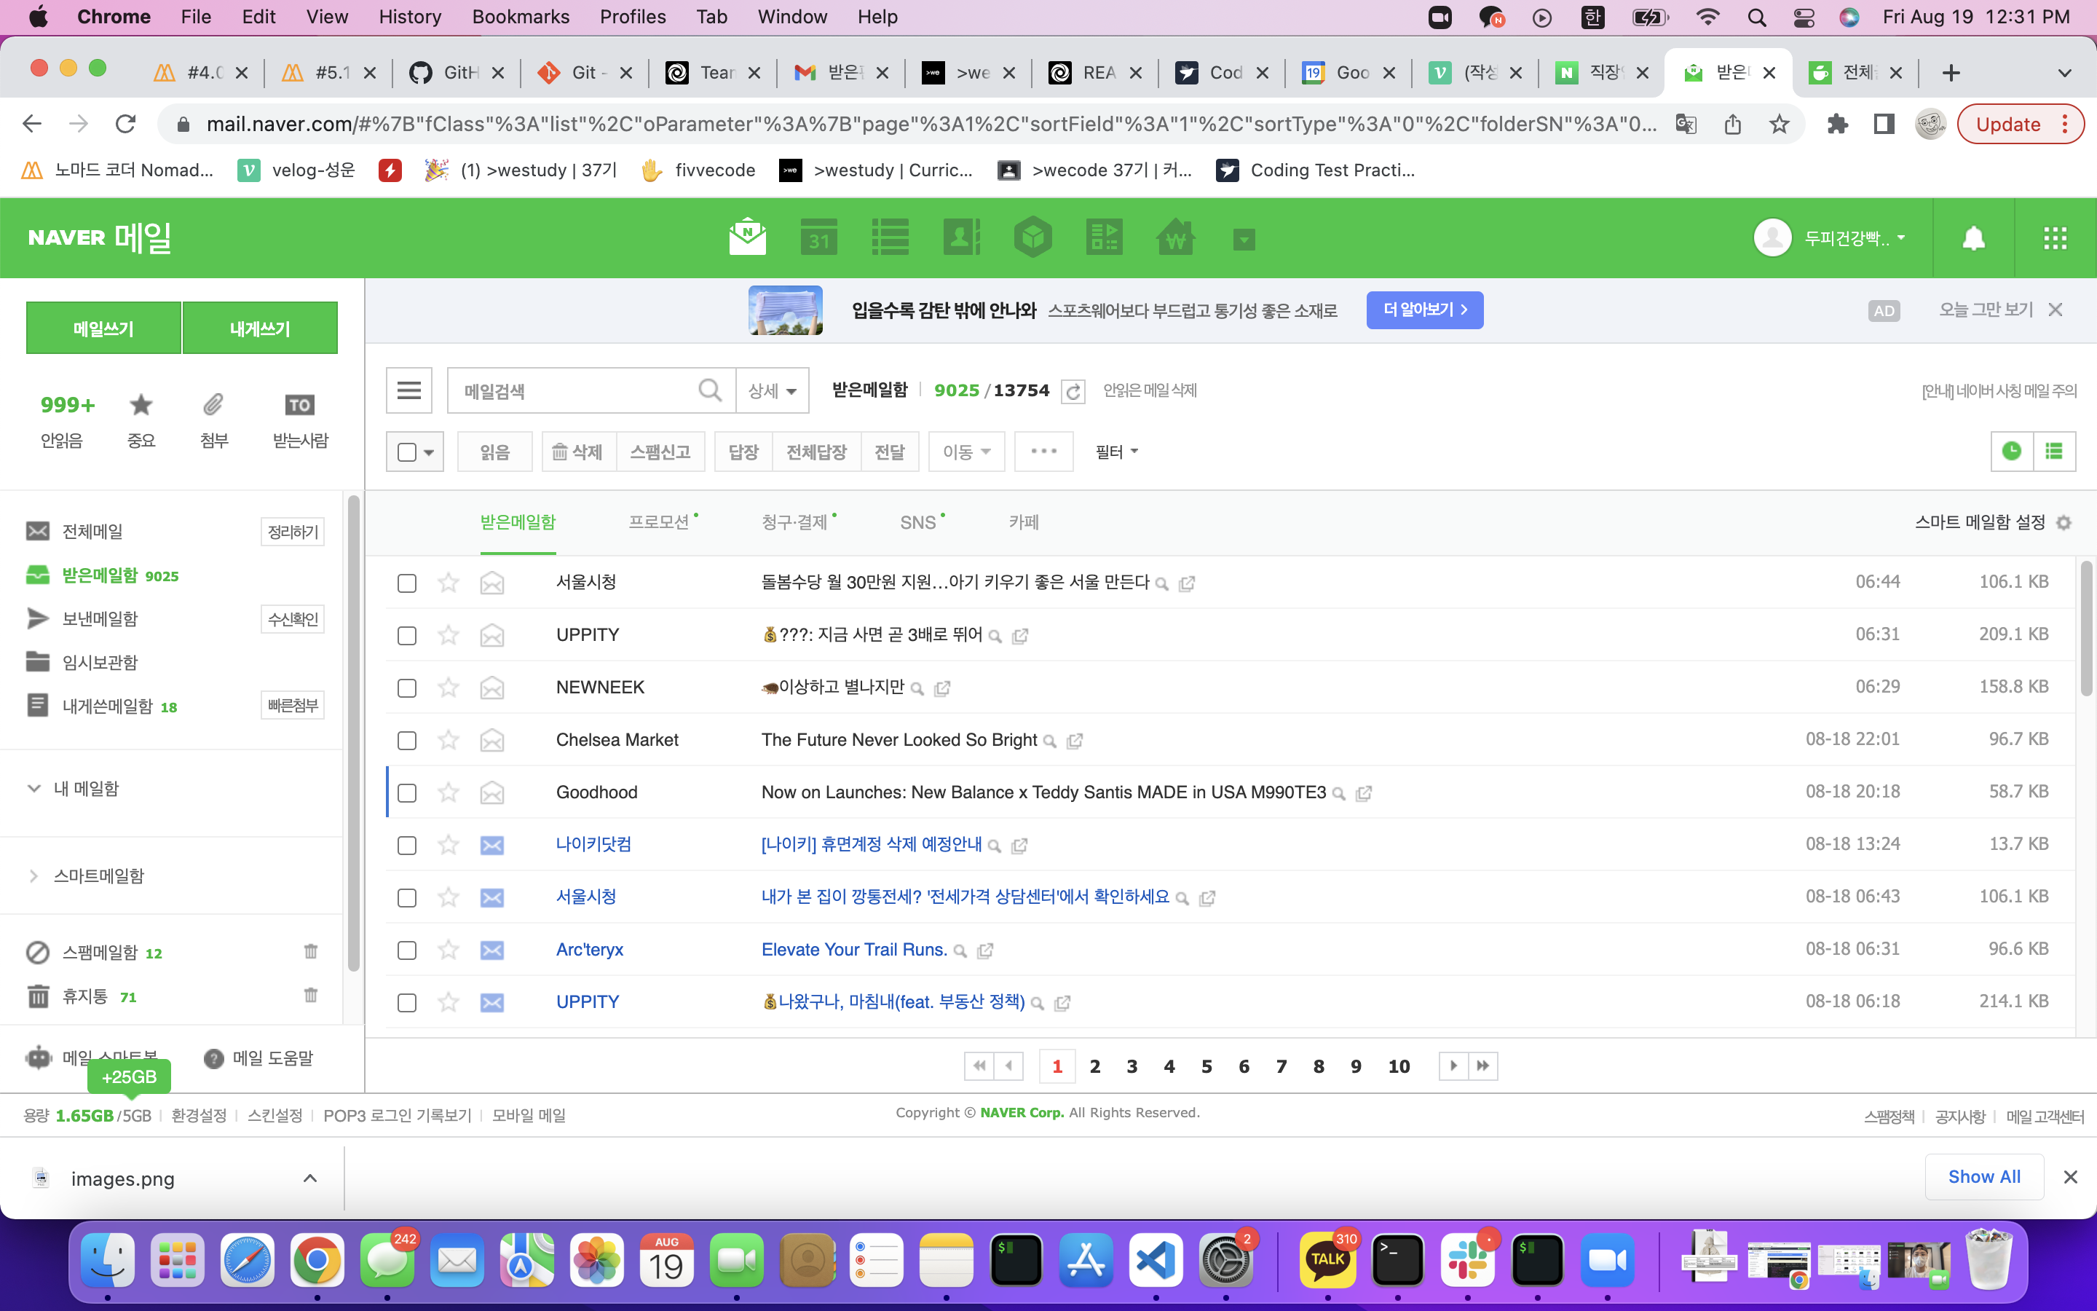
Task: Star the Chelsea Market email
Action: [x=448, y=739]
